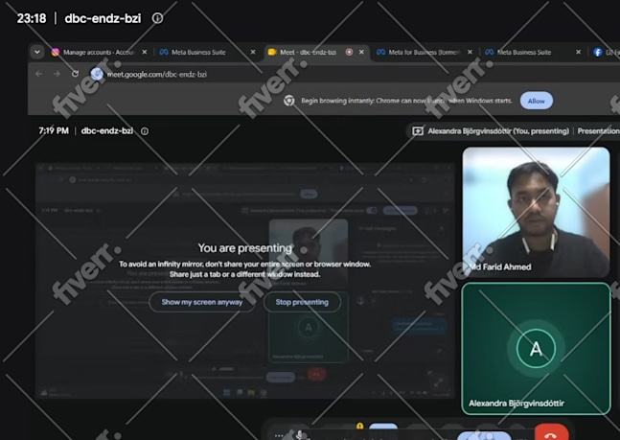Click the Chrome logo in the infobar
This screenshot has height=440, width=620.
click(x=289, y=101)
